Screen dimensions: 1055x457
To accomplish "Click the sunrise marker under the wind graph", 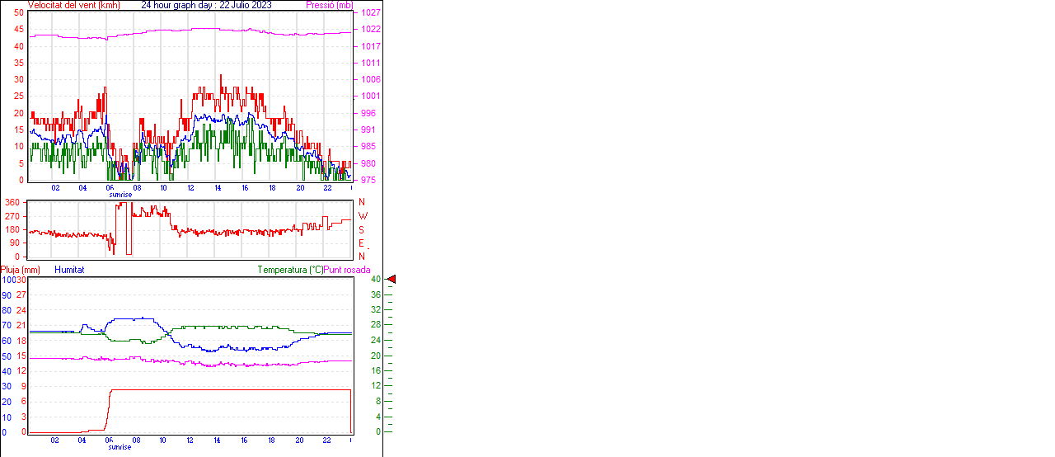I will tap(120, 195).
